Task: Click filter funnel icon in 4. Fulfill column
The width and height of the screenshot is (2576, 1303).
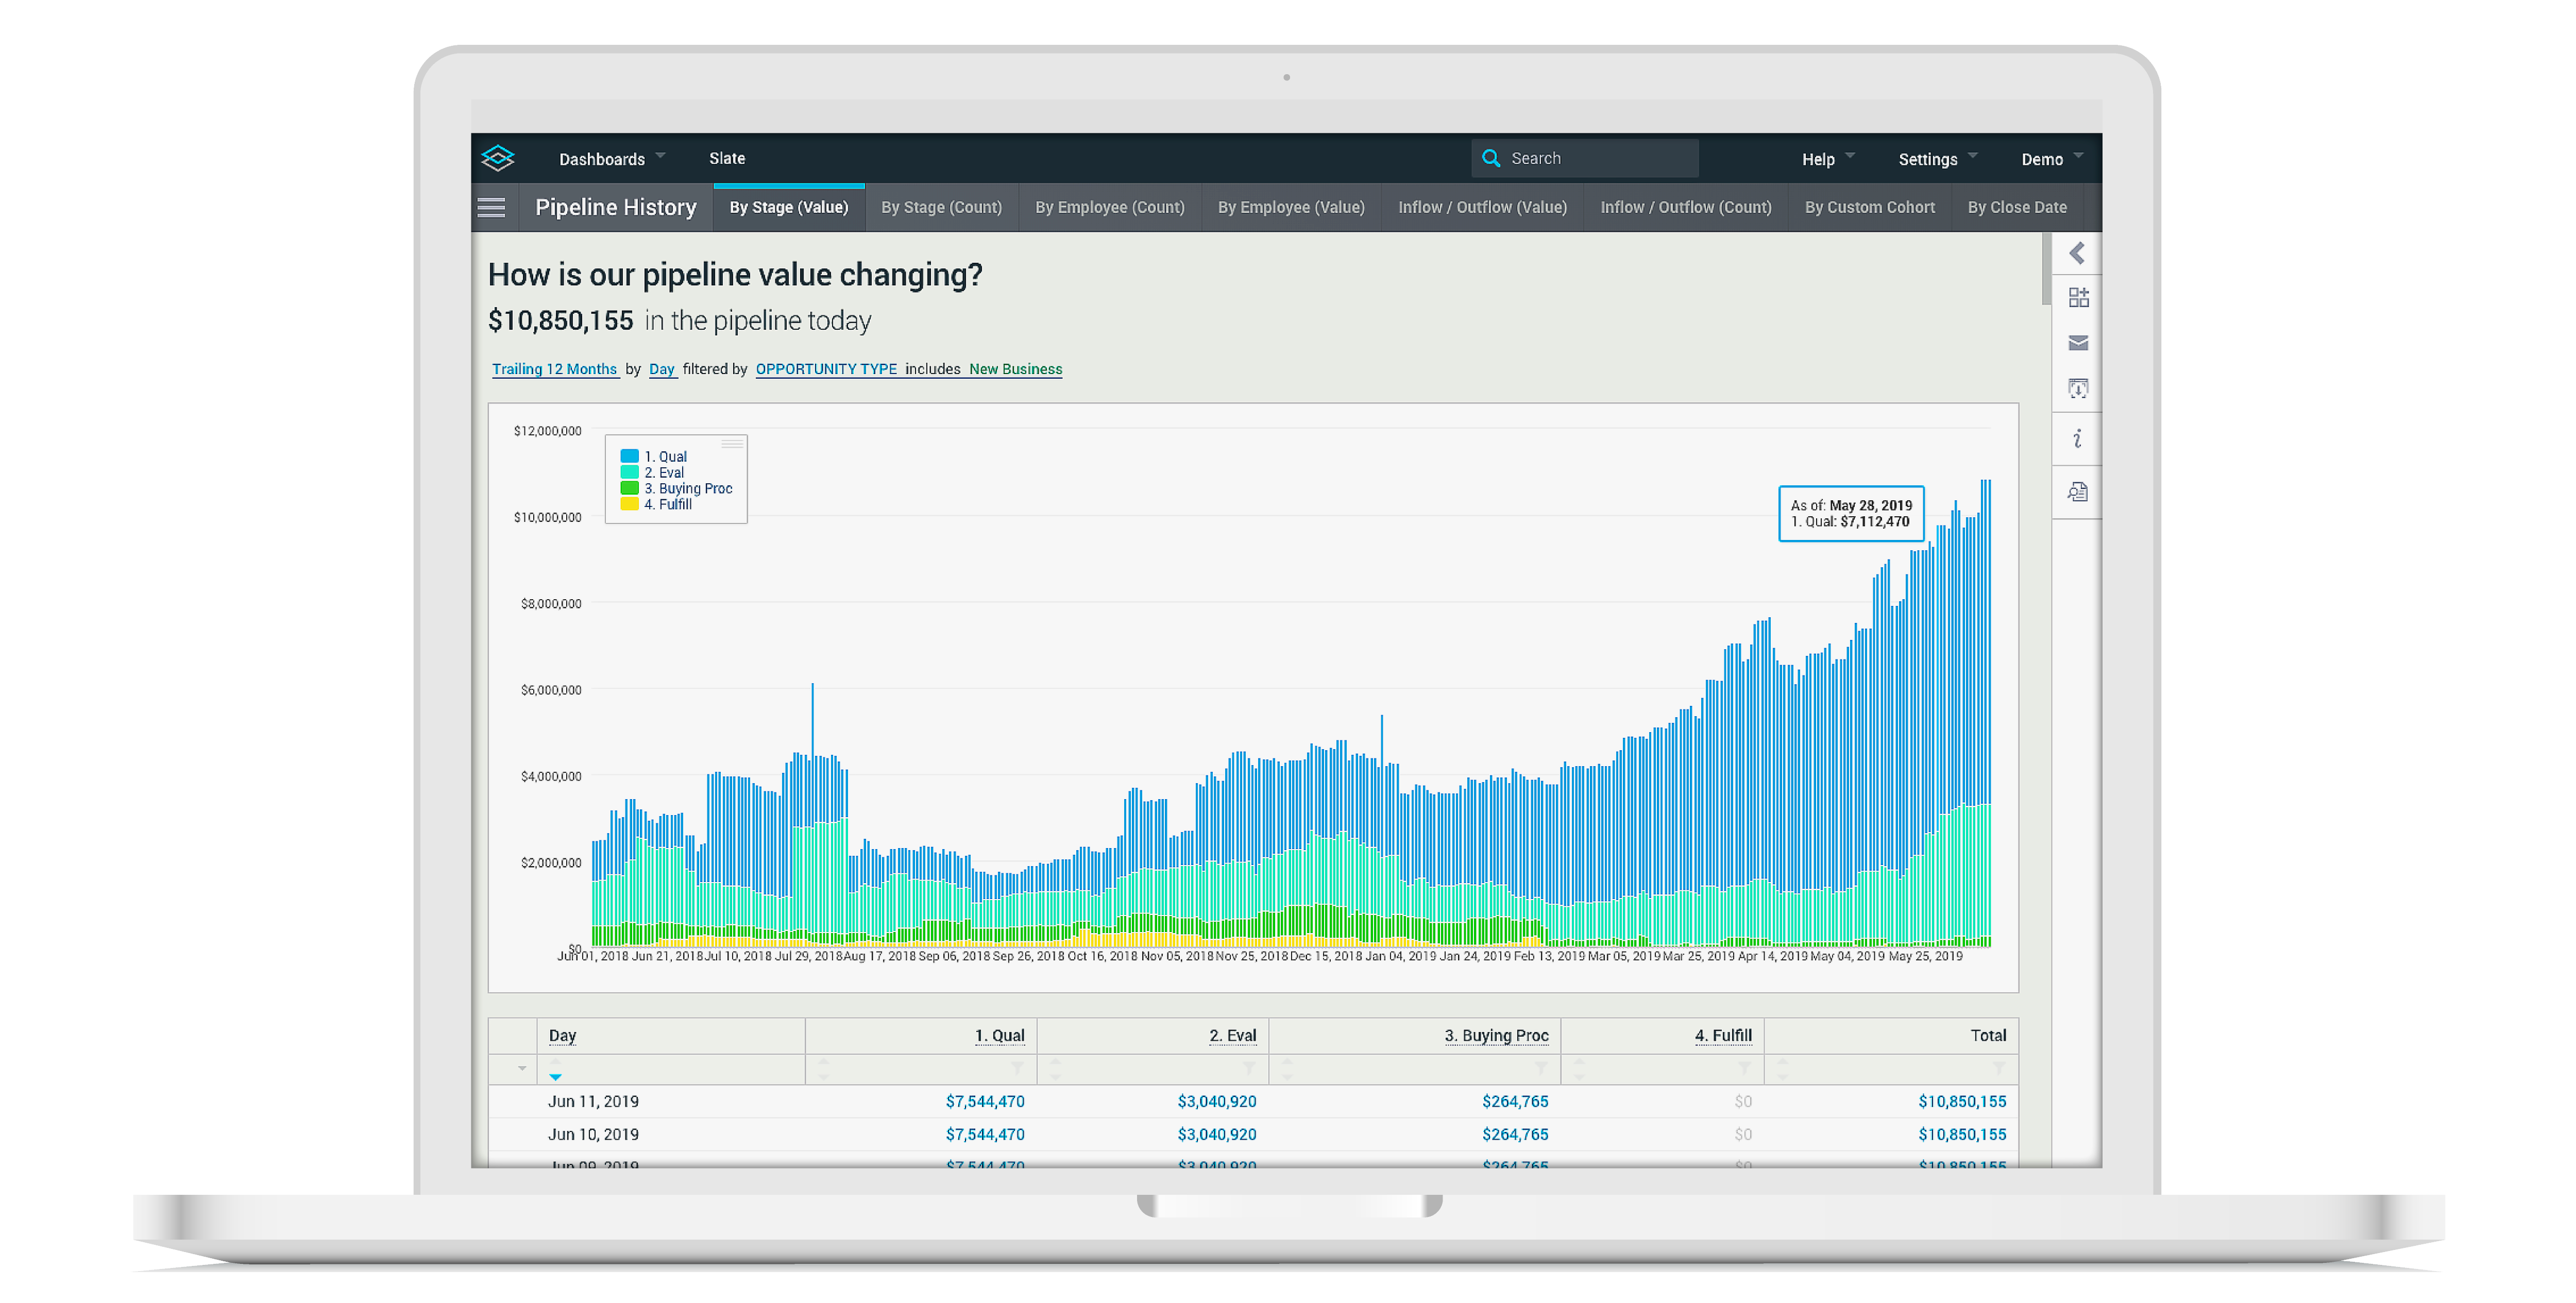Action: pyautogui.click(x=1745, y=1068)
